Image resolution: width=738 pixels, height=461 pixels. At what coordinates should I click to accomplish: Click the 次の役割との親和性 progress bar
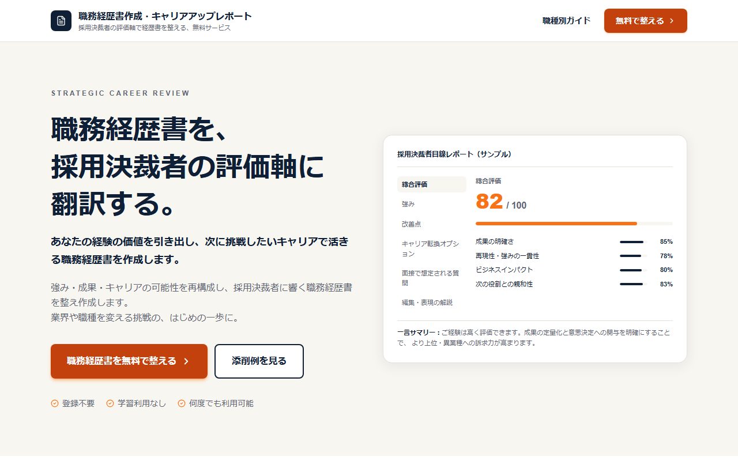pyautogui.click(x=634, y=284)
